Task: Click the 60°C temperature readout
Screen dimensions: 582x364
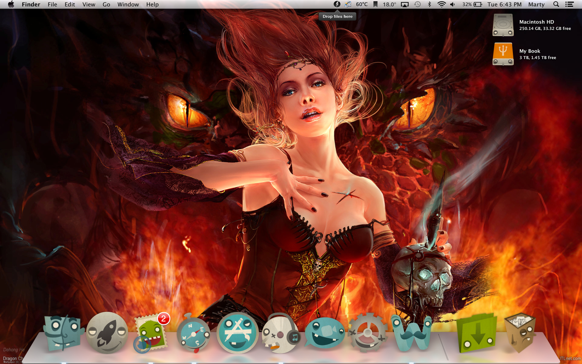Action: coord(362,4)
